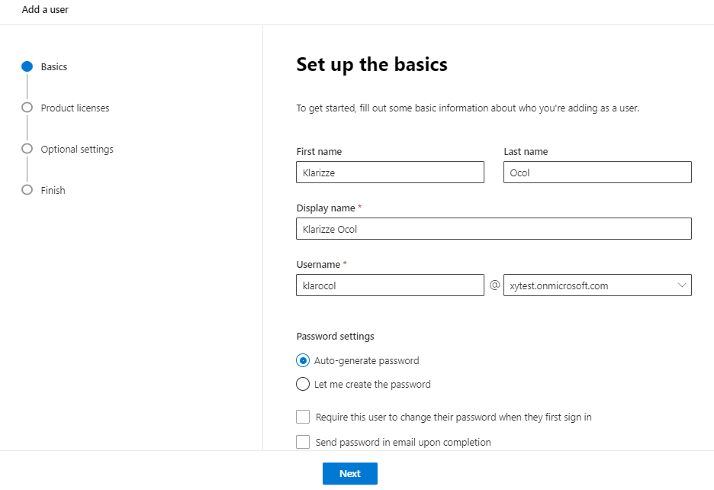Viewport: 714px width, 490px height.
Task: Select Auto-generate password radio option
Action: [303, 360]
